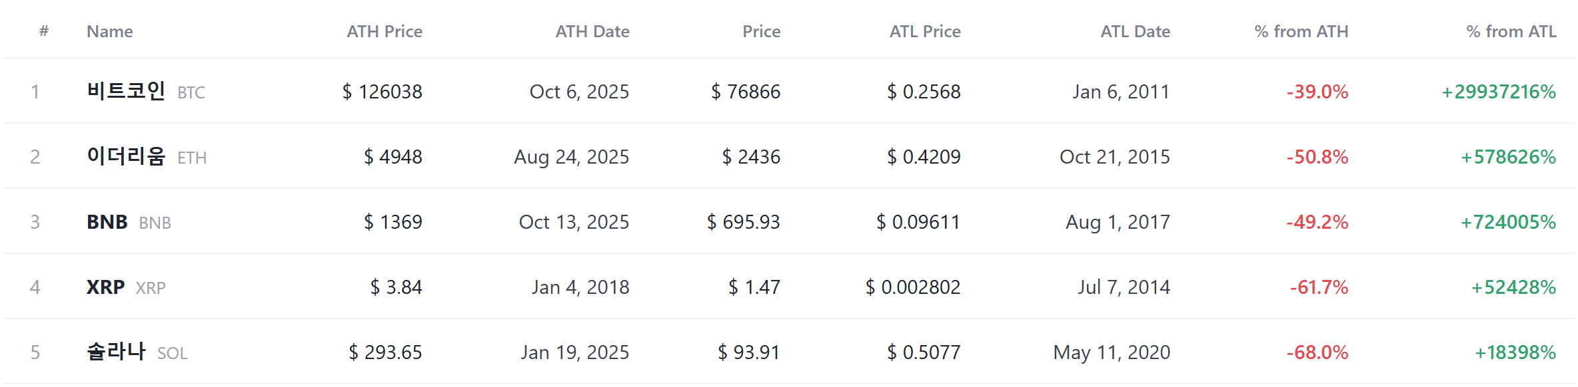Sort by the Name column header
Image resolution: width=1578 pixels, height=387 pixels.
pos(110,31)
